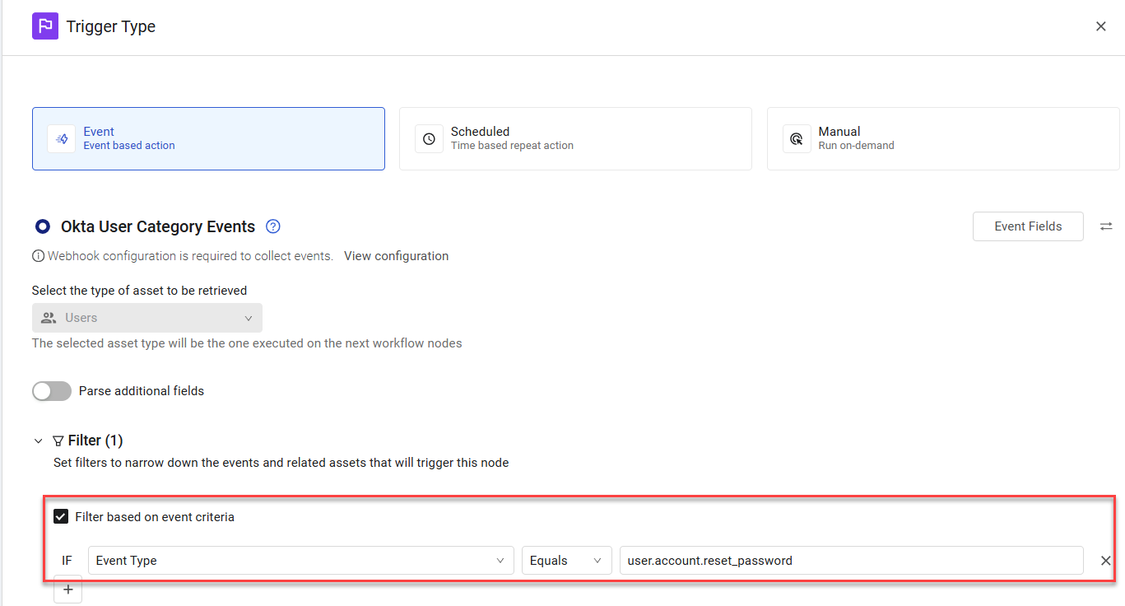Viewport: 1125px width, 606px height.
Task: Open the Equals operator dropdown
Action: pyautogui.click(x=567, y=561)
